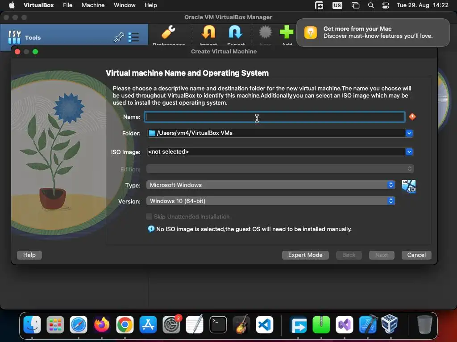Open the Type dropdown showing Microsoft Windows

[270, 185]
